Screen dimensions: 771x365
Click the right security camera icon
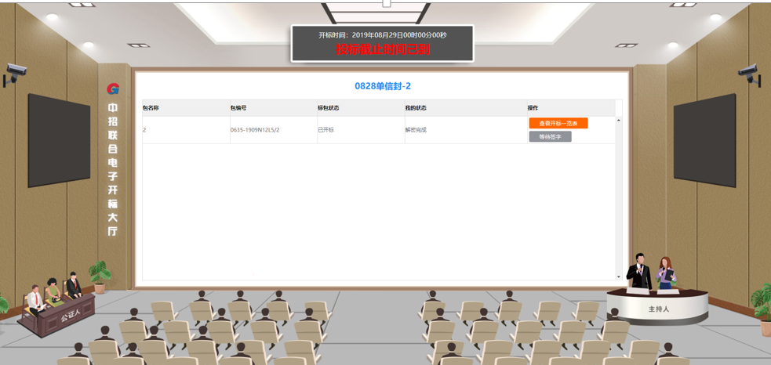[x=749, y=74]
